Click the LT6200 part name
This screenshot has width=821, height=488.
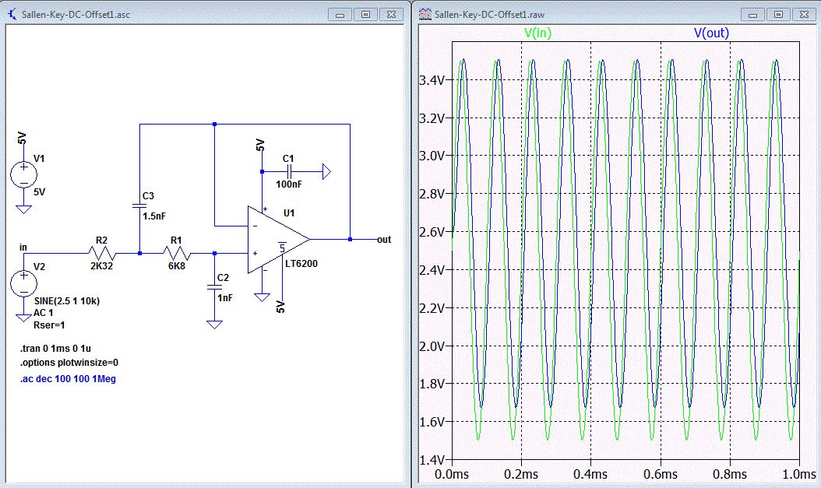pyautogui.click(x=301, y=264)
